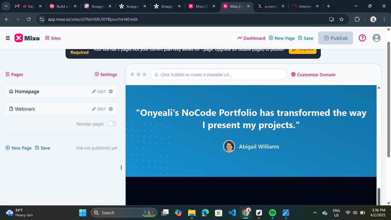Open Customize Domain
Viewport: 391px width, 220px height.
point(313,75)
